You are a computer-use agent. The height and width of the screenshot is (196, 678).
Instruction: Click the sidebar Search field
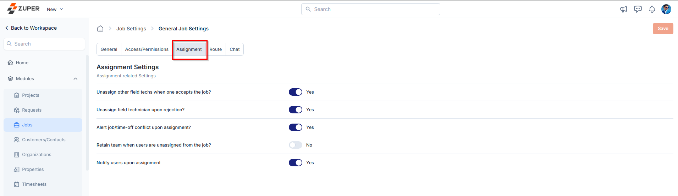[44, 44]
